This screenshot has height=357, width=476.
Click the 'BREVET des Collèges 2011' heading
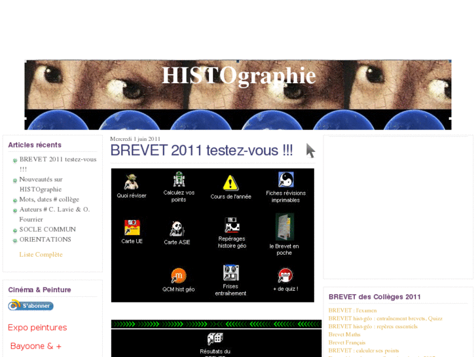[375, 297]
